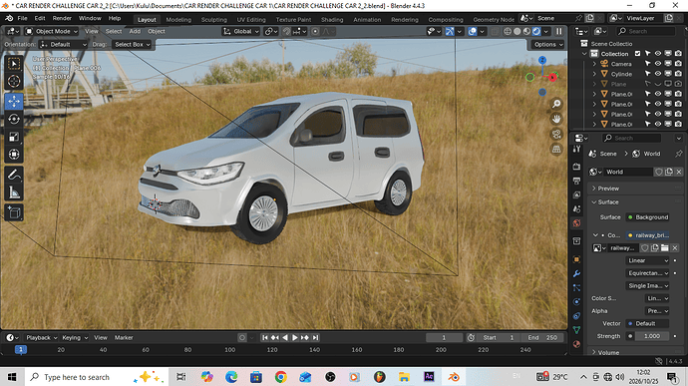Toggle Cylinder selectable arrow icon

click(x=648, y=74)
